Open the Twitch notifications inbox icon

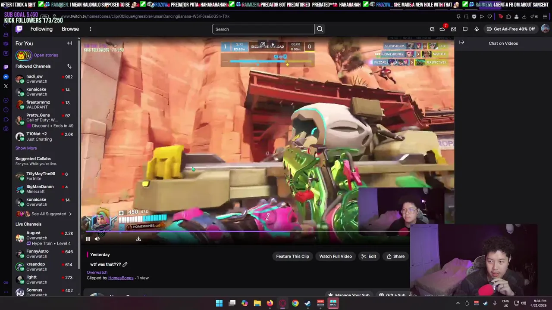click(454, 29)
